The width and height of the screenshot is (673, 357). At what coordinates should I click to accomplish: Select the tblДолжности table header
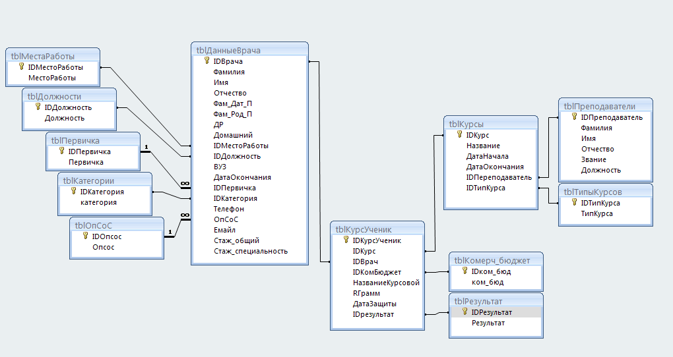coord(69,96)
